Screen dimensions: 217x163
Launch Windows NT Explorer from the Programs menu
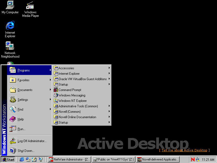[x=82, y=101]
